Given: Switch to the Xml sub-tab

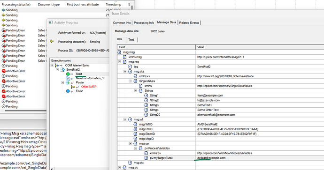Looking at the screenshot, I should (x=120, y=39).
